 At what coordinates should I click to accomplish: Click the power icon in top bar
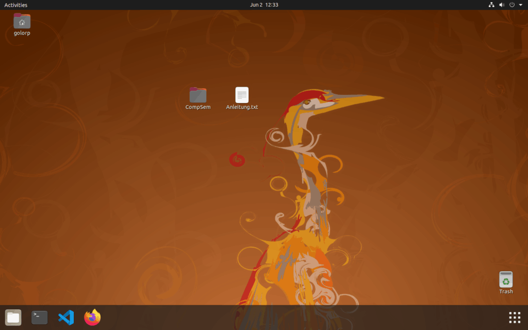(x=512, y=5)
